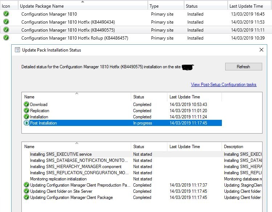Sort package list by Status column header
Viewport: 272px width, 212px height.
coord(206,6)
